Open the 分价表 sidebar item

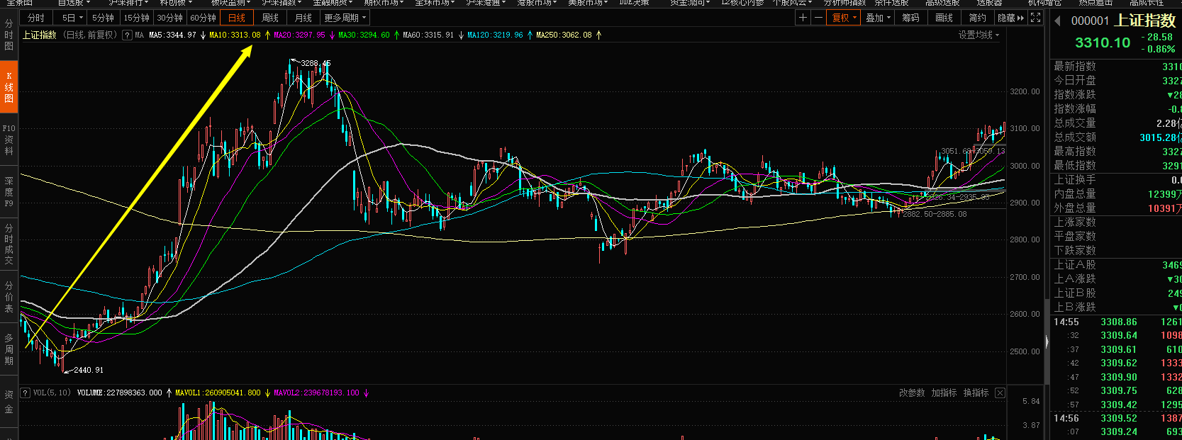[9, 297]
